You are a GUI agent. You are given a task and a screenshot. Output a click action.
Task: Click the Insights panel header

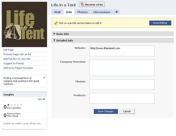point(24,94)
